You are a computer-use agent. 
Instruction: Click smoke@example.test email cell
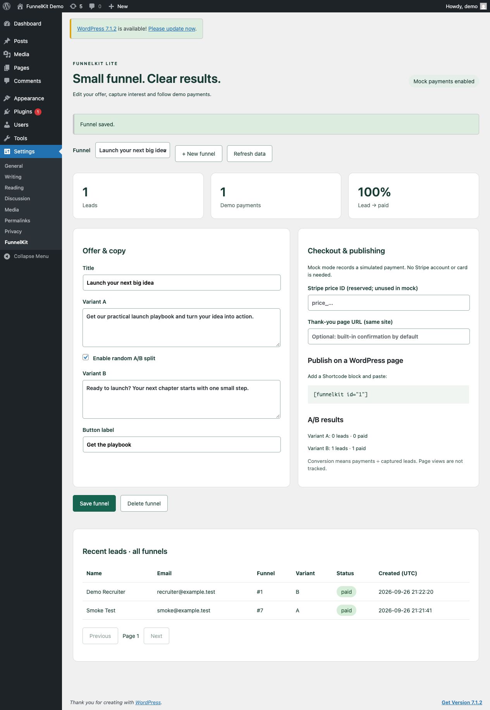coord(184,610)
